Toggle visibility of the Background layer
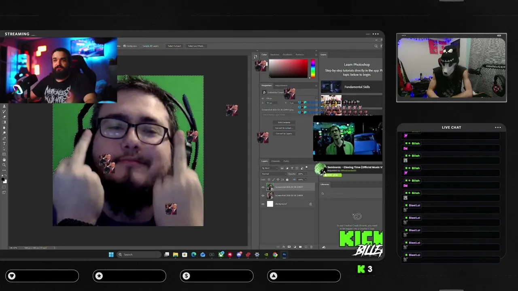Screen dimensions: 518x291 click(x=263, y=204)
